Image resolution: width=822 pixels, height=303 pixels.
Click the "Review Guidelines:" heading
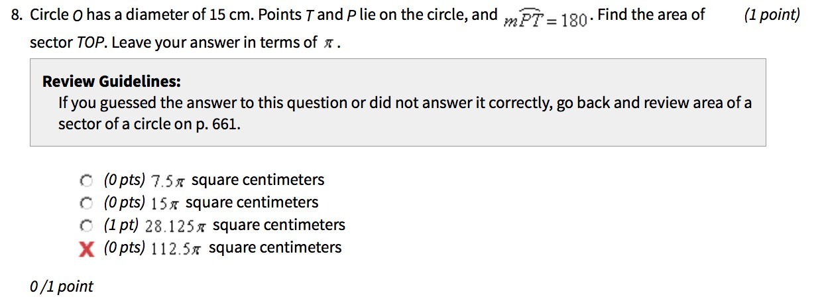[111, 82]
